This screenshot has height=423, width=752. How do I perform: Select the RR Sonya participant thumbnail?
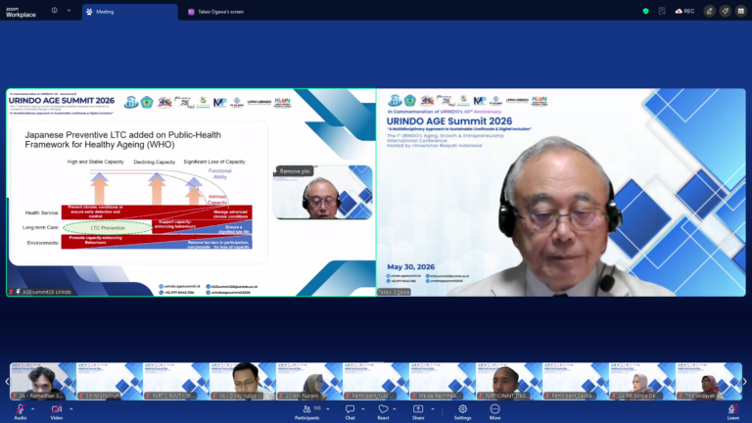pos(642,381)
